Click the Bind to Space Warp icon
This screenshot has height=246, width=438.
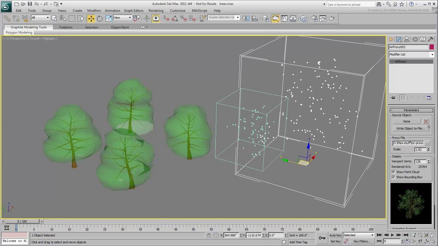click(x=25, y=18)
